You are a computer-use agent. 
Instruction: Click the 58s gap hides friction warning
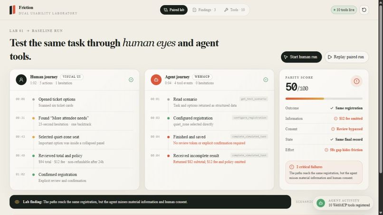[346, 150]
